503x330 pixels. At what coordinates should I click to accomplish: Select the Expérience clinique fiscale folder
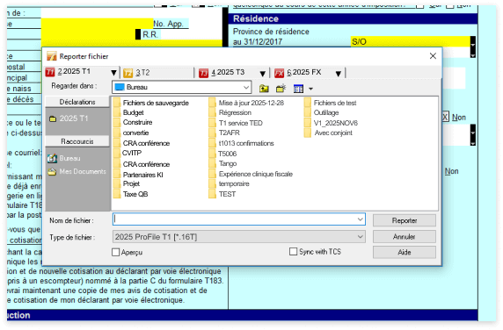[251, 174]
